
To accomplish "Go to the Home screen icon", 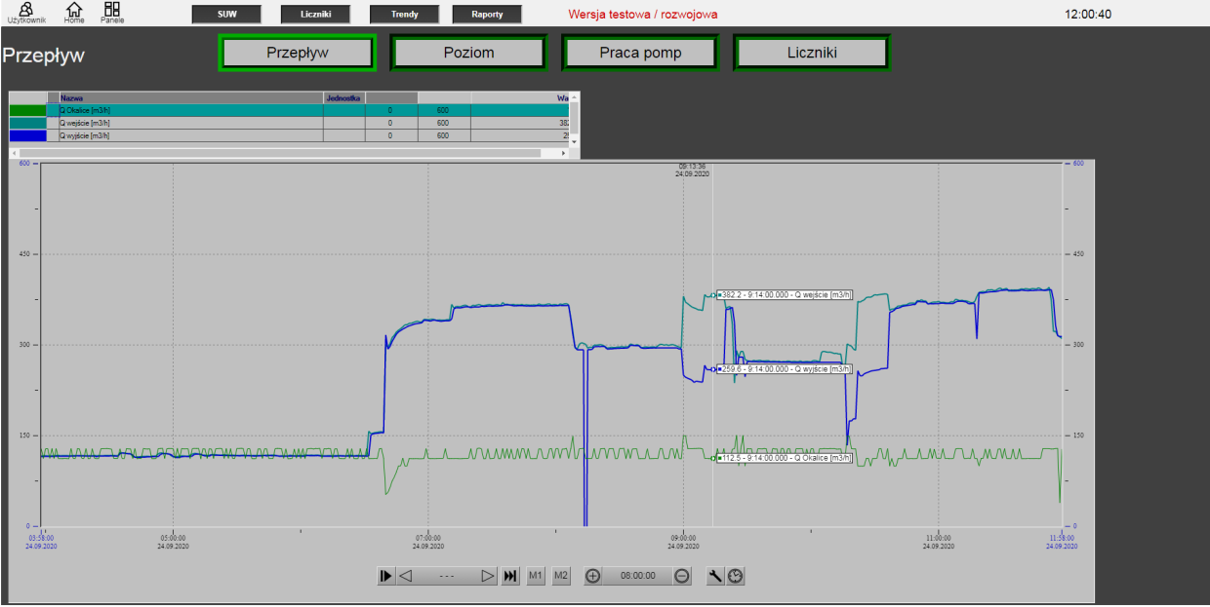I will [73, 12].
